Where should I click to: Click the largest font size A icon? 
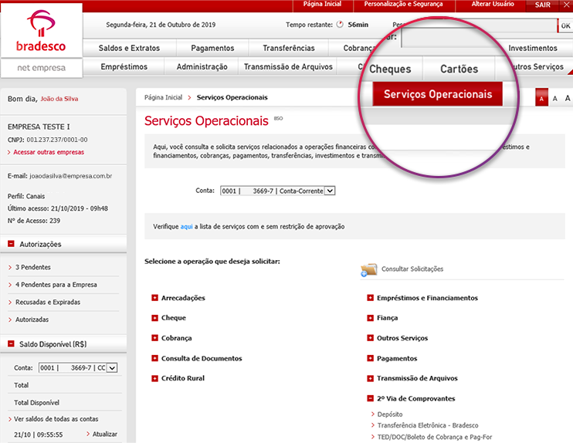[x=568, y=99]
